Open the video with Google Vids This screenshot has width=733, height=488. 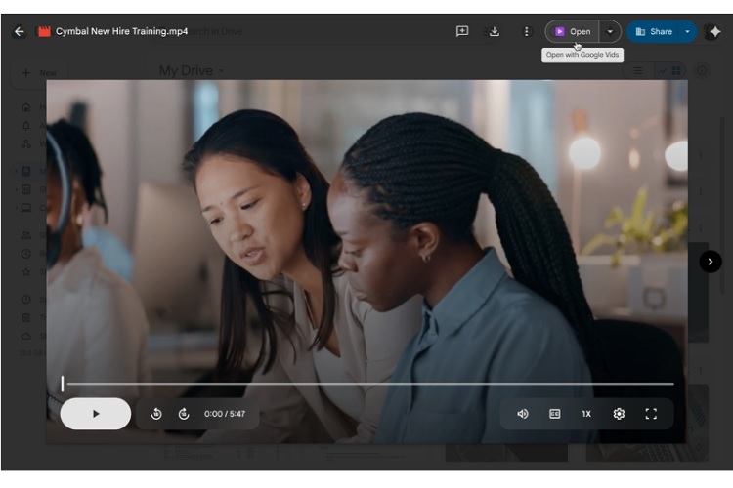[572, 31]
